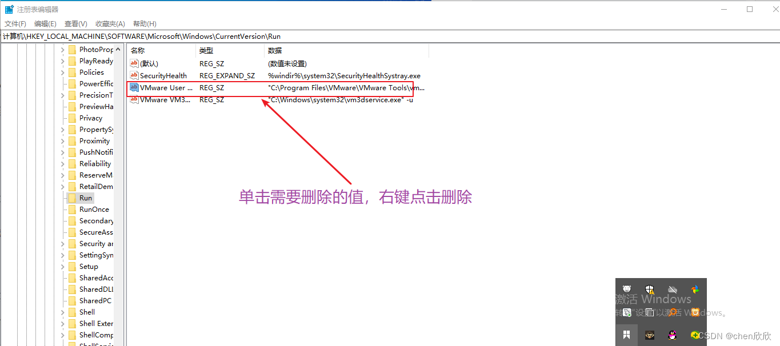The image size is (780, 346).
Task: Select the ShellComp key label
Action: 96,335
